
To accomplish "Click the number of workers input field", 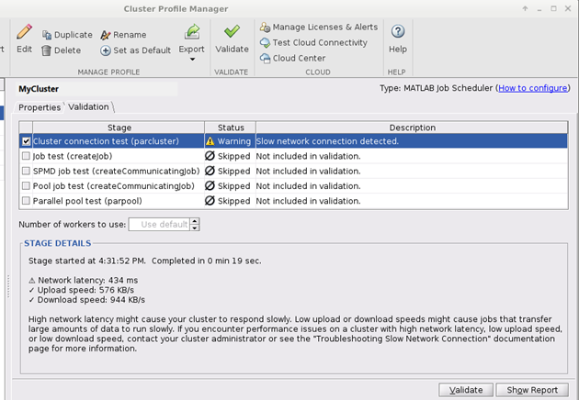I will [159, 224].
